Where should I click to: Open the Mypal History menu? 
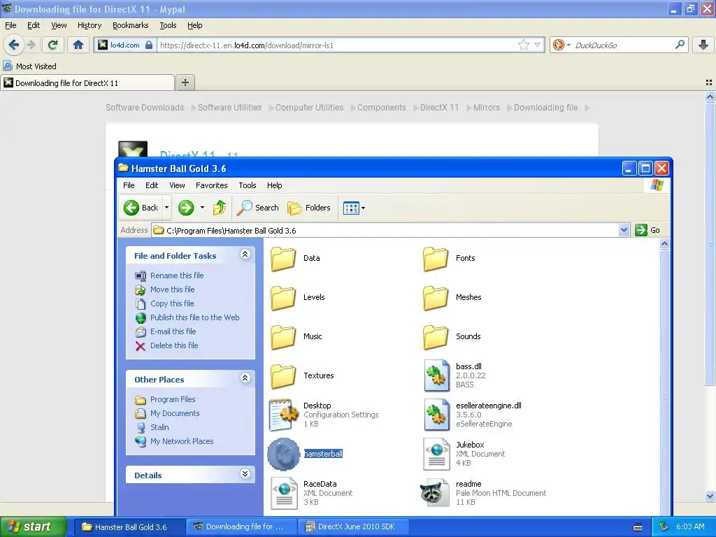pyautogui.click(x=89, y=25)
